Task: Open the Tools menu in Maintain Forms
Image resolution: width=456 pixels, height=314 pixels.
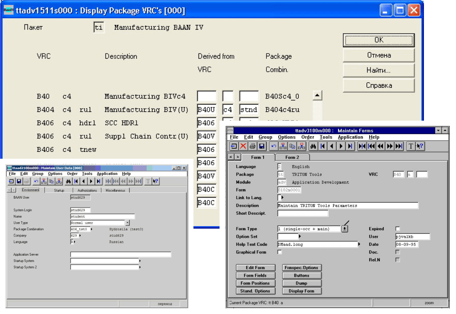Action: [326, 137]
